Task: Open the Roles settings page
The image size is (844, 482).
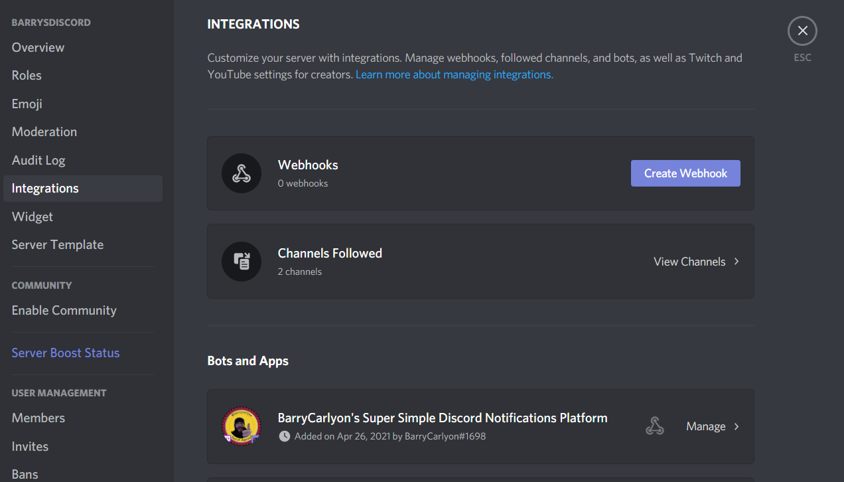Action: click(x=83, y=76)
